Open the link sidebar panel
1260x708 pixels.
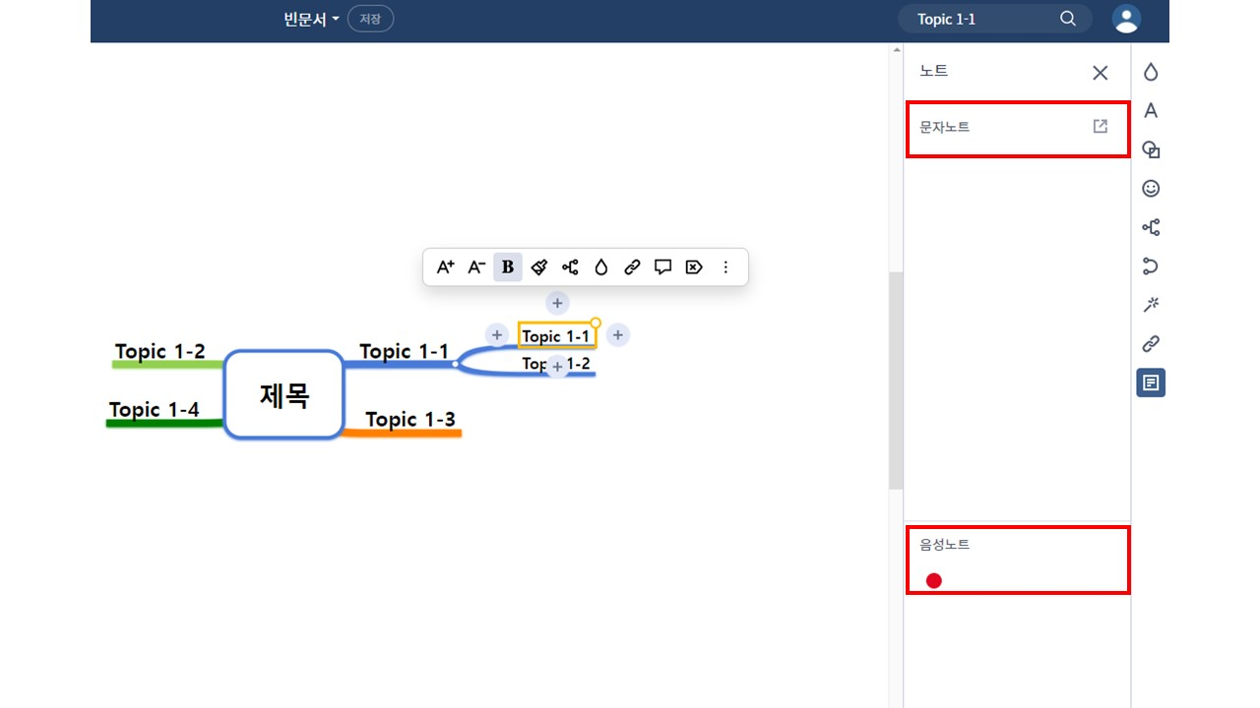click(x=1151, y=343)
